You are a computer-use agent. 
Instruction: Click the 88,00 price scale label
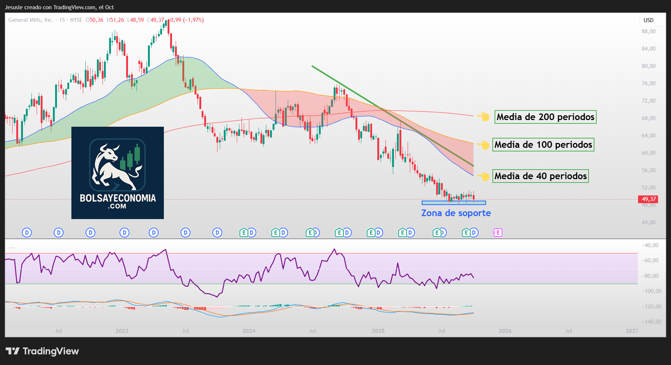point(648,31)
